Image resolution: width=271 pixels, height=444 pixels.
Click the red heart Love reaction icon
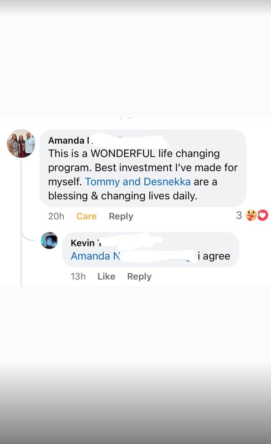pos(263,215)
